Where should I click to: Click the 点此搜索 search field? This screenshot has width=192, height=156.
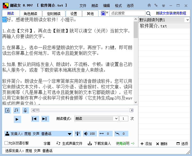(x=127, y=13)
